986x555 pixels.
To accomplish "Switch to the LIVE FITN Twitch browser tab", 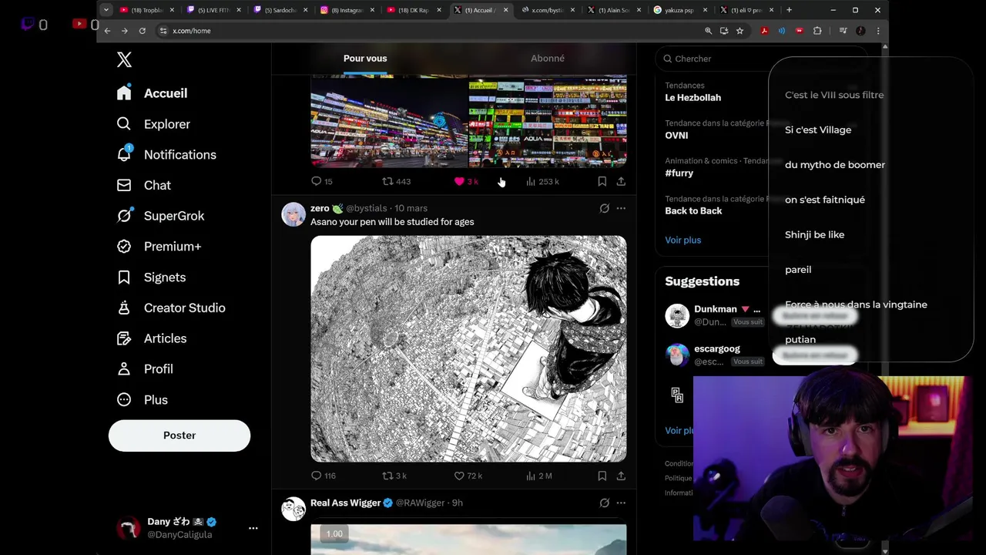I will click(x=213, y=10).
